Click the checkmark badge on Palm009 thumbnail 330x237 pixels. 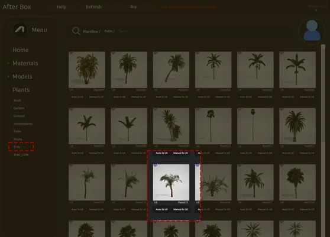tap(156, 109)
